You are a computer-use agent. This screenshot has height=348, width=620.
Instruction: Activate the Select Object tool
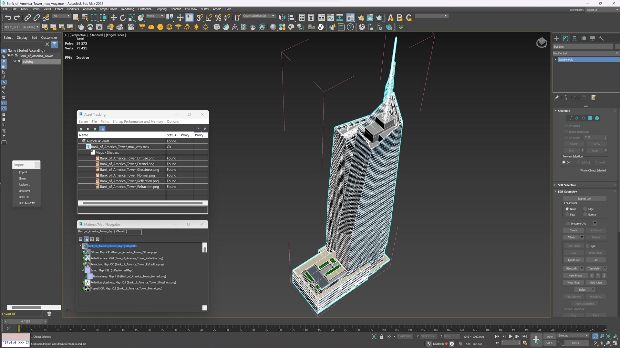click(x=76, y=18)
